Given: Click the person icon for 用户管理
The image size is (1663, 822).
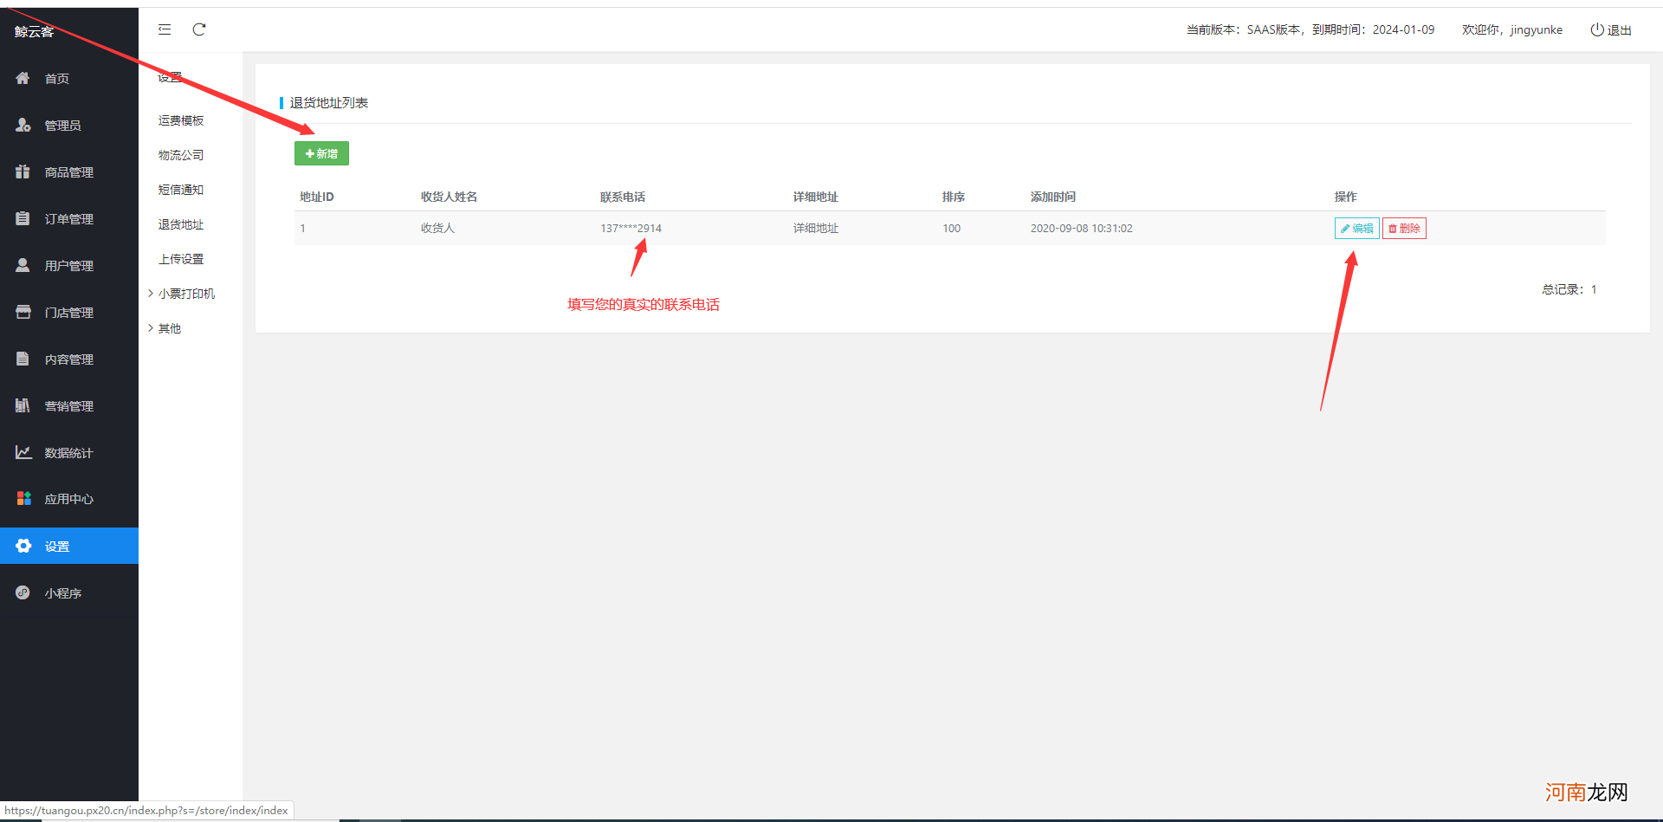Looking at the screenshot, I should 23,265.
